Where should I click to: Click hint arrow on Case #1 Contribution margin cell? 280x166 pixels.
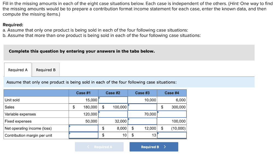[69, 133]
